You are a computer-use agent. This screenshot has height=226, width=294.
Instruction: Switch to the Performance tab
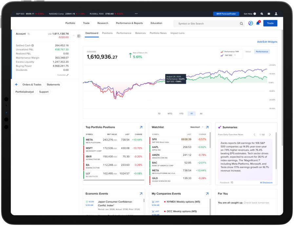[124, 33]
